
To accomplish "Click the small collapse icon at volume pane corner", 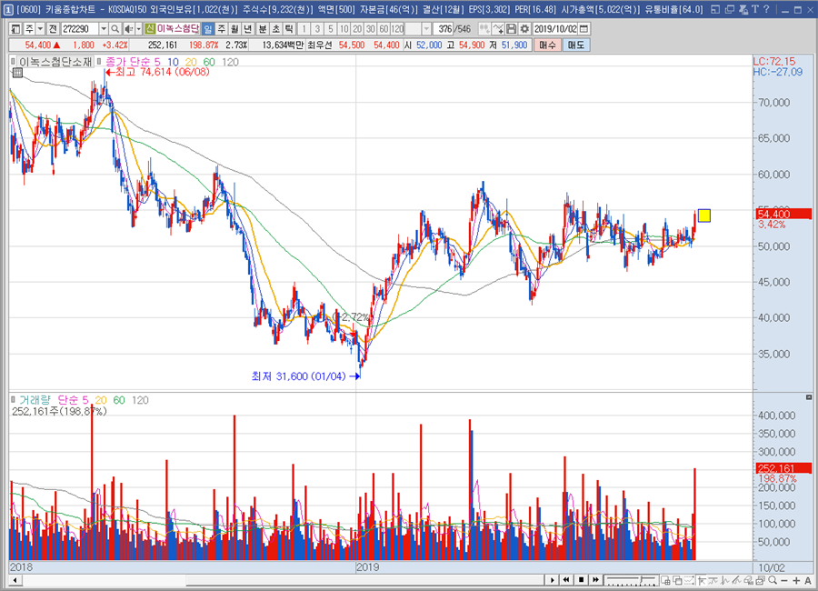I will coord(809,397).
